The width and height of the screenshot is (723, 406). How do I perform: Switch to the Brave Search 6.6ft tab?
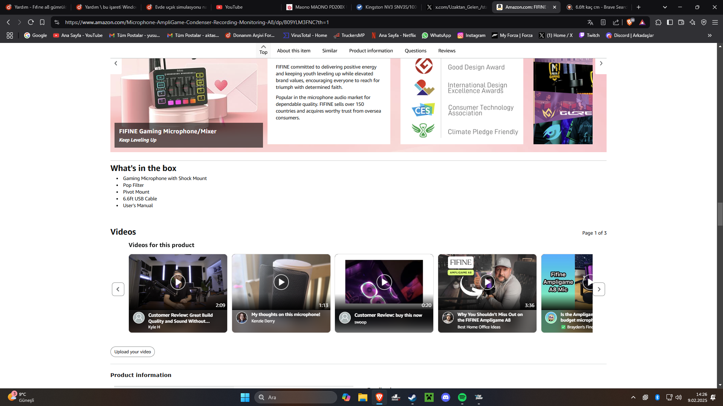(x=597, y=7)
